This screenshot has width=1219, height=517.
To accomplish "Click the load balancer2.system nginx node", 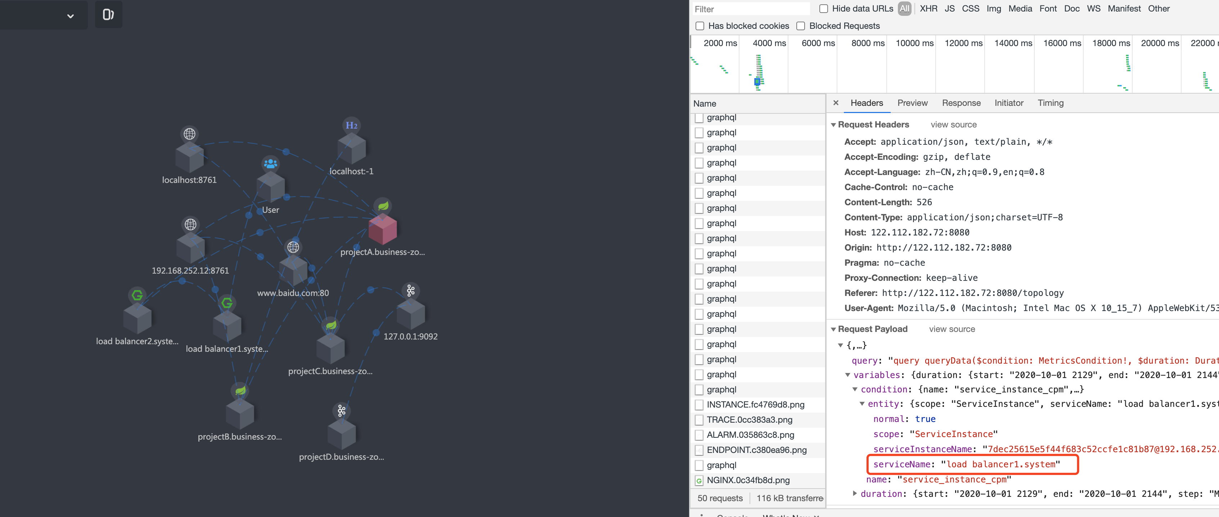I will pyautogui.click(x=137, y=318).
